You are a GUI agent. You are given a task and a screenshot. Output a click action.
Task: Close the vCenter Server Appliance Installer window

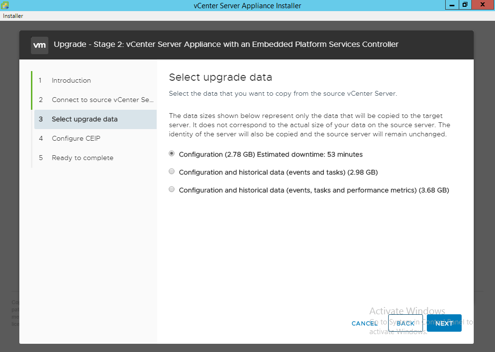point(483,5)
